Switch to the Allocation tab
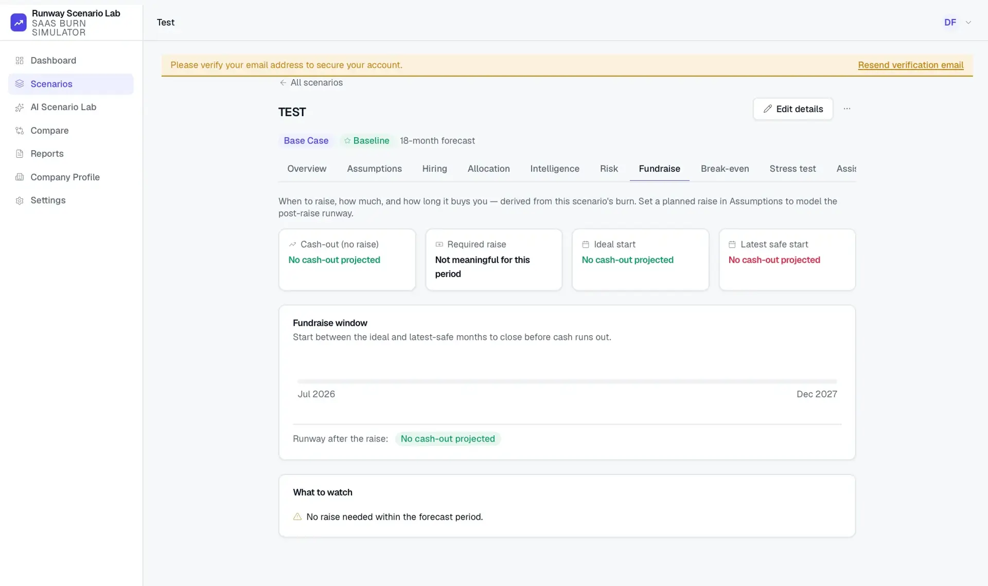 pyautogui.click(x=488, y=169)
